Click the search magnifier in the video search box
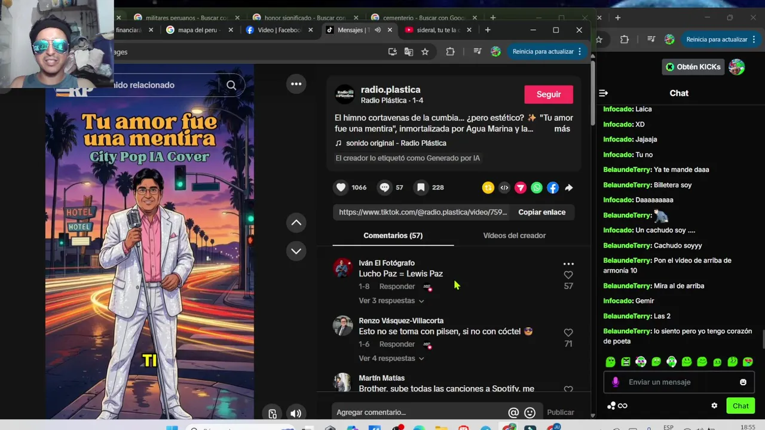Screen dimensions: 765x430 coord(231,85)
